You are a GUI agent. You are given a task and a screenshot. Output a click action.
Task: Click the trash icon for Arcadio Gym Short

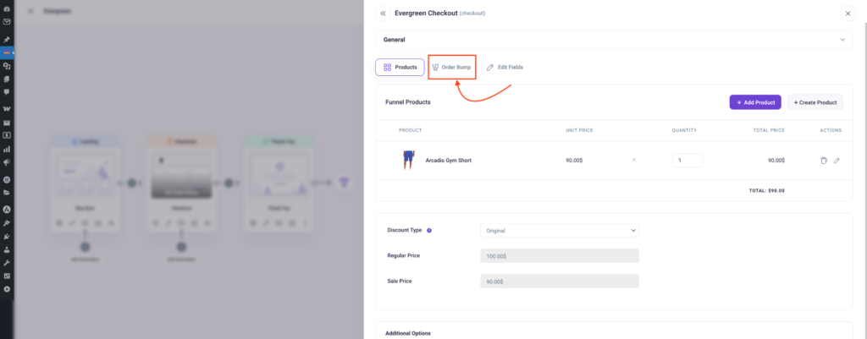tap(824, 160)
